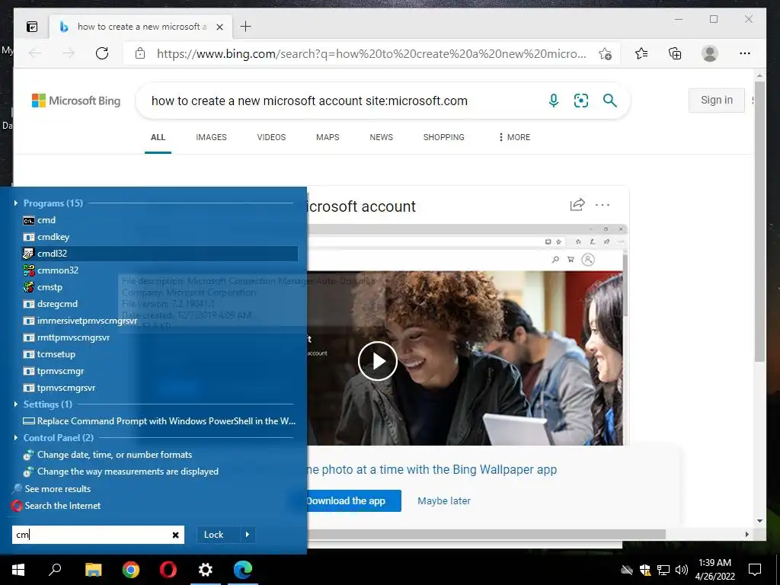Open Edge Collections
Screen dimensions: 780x585
[x=675, y=53]
